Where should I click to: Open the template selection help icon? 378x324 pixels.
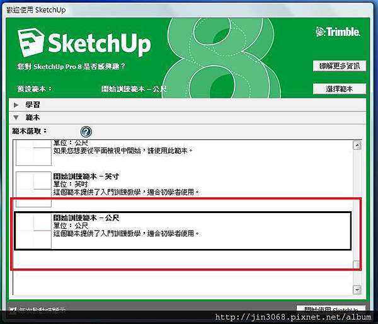point(86,132)
